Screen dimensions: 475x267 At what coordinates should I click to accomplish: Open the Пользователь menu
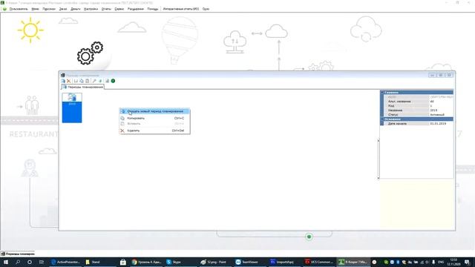point(19,9)
